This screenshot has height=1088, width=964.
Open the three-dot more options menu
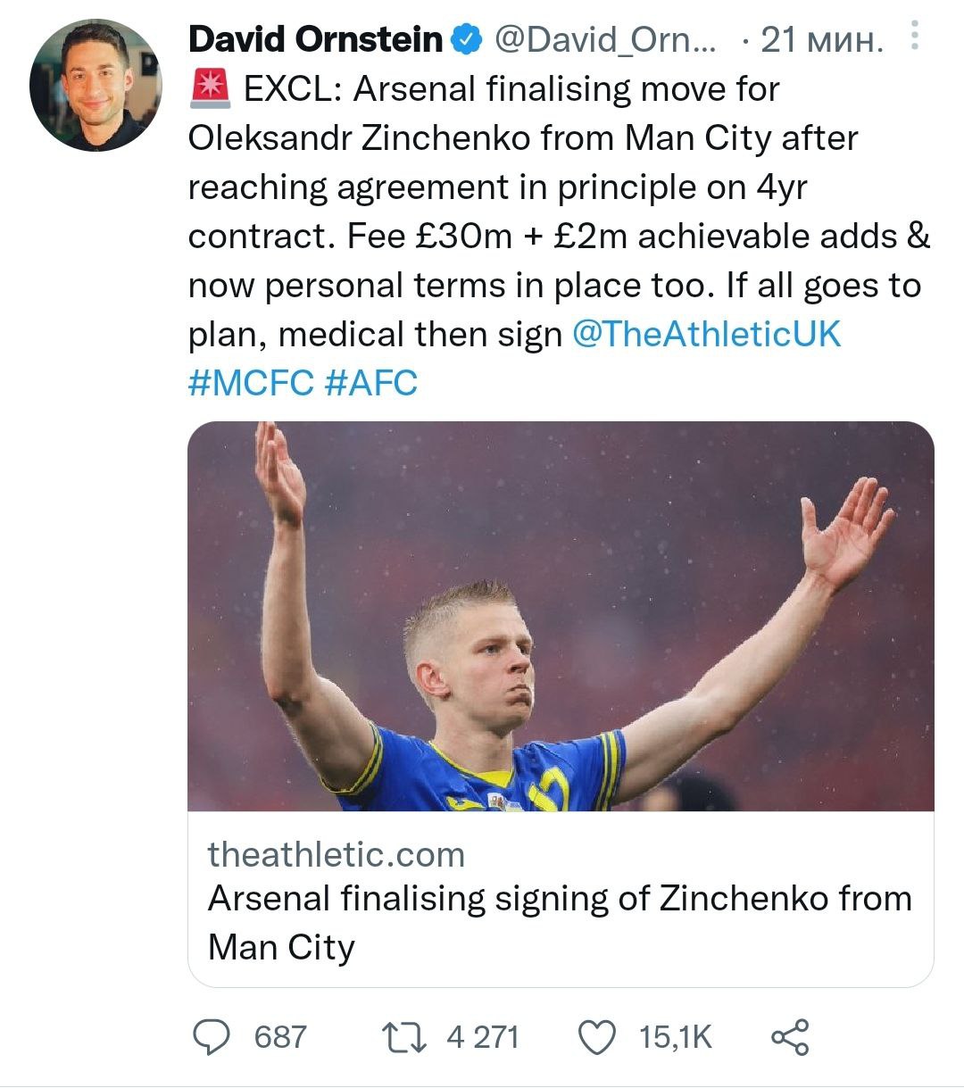pyautogui.click(x=914, y=36)
